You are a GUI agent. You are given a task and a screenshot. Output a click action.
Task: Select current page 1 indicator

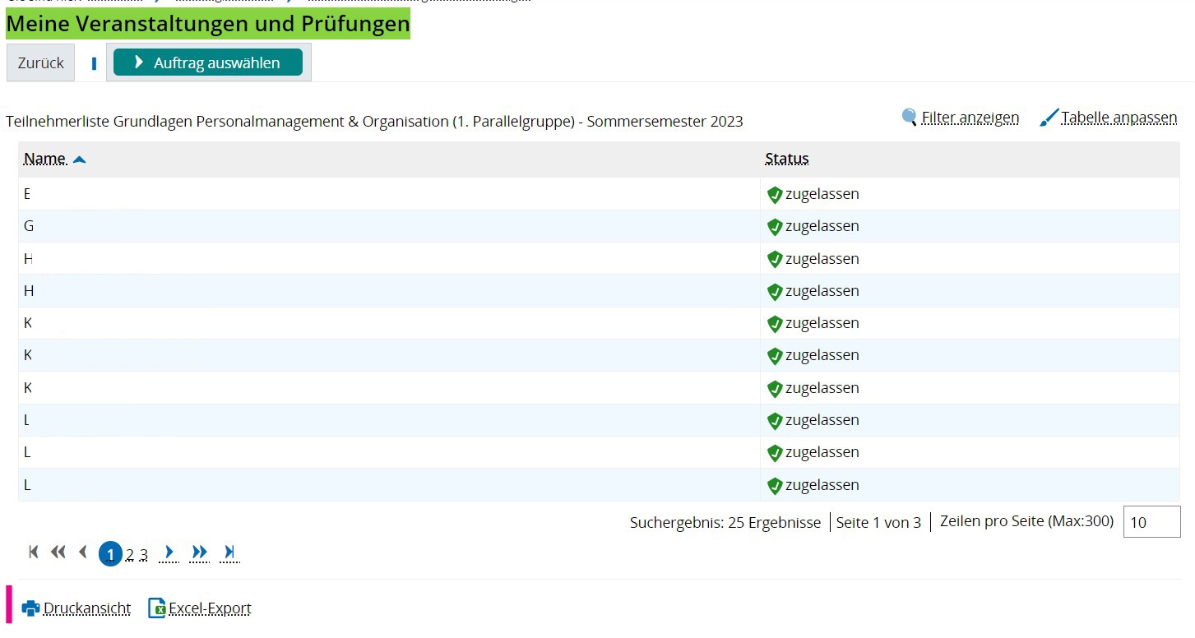click(x=110, y=554)
